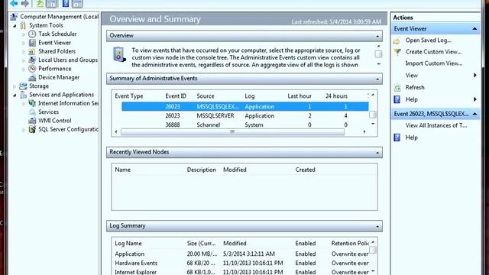The image size is (489, 275).
Task: Click the Source column header
Action: pyautogui.click(x=206, y=96)
